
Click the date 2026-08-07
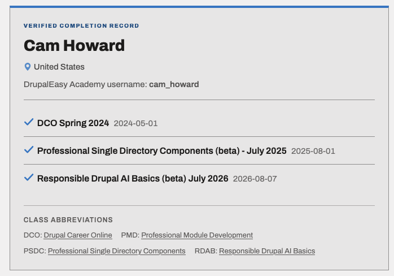coord(255,179)
